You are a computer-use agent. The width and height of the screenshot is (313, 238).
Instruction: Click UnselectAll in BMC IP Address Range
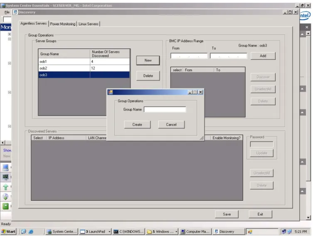[x=263, y=89]
